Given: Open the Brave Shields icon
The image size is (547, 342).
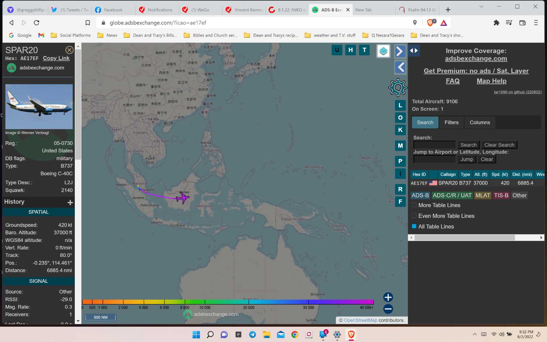Looking at the screenshot, I should coord(430,23).
